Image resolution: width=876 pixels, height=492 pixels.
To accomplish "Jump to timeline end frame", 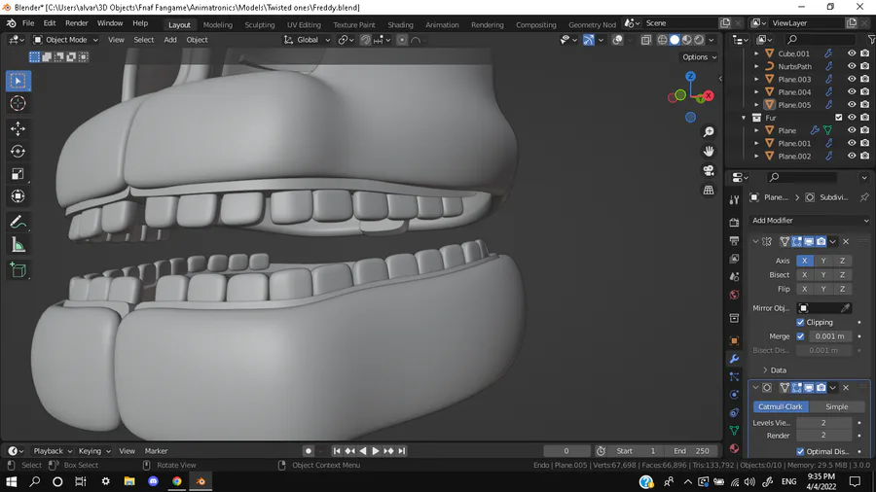I will (x=402, y=451).
